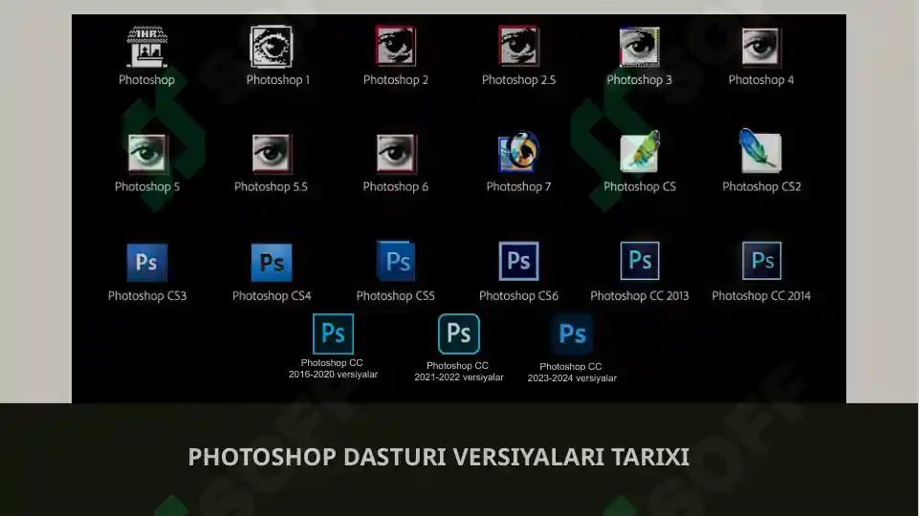Click the Photoshop CS3 Ps icon

tap(147, 263)
